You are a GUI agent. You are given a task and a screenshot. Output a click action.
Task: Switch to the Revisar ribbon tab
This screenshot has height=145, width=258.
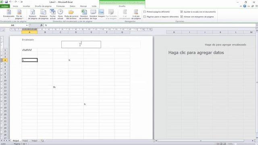[83, 6]
